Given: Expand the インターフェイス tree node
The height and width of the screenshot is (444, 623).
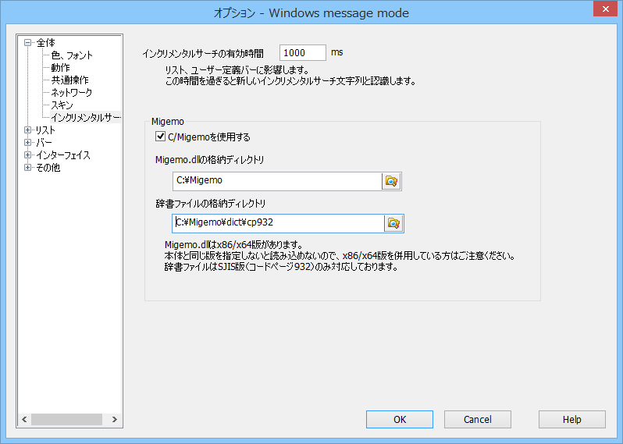Looking at the screenshot, I should click(x=27, y=155).
